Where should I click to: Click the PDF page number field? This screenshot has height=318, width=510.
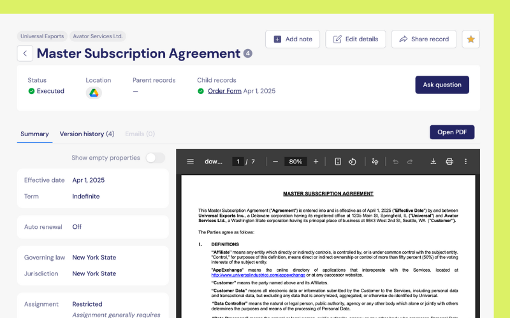[238, 162]
